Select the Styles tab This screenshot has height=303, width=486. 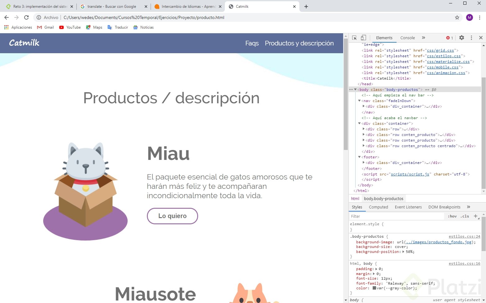[x=357, y=207]
